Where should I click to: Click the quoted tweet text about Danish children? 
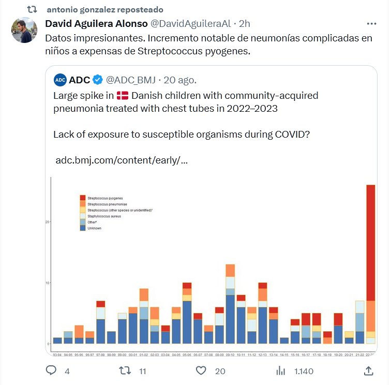click(x=185, y=102)
